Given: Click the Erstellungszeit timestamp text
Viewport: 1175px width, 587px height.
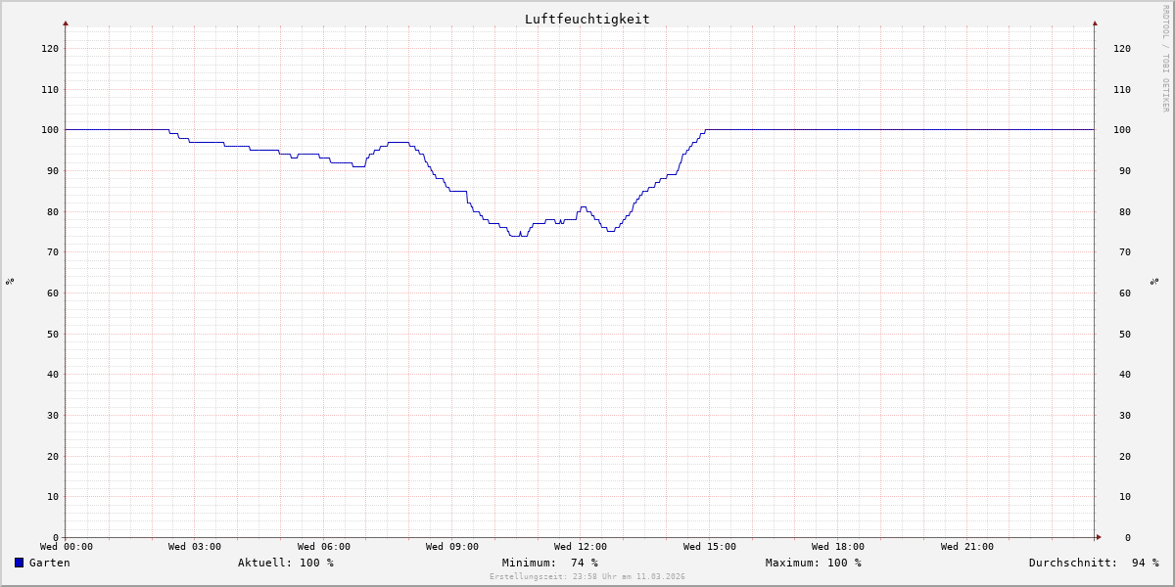Looking at the screenshot, I should [587, 577].
